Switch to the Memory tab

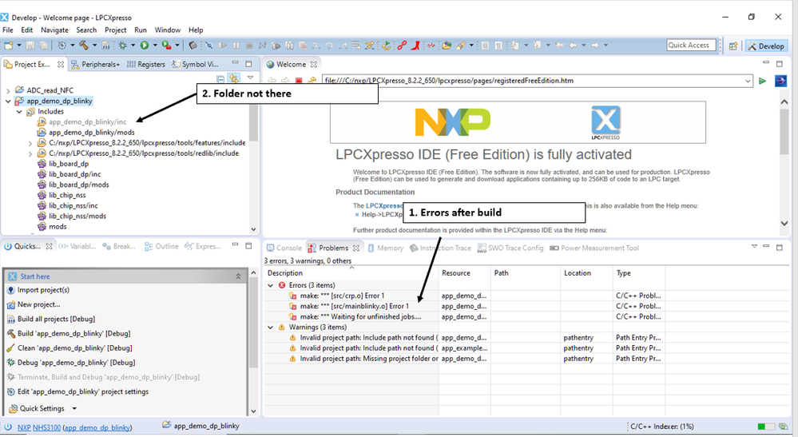pos(386,248)
